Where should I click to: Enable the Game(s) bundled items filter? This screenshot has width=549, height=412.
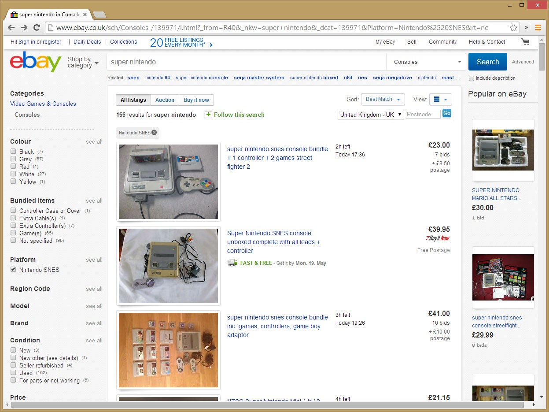coord(13,233)
